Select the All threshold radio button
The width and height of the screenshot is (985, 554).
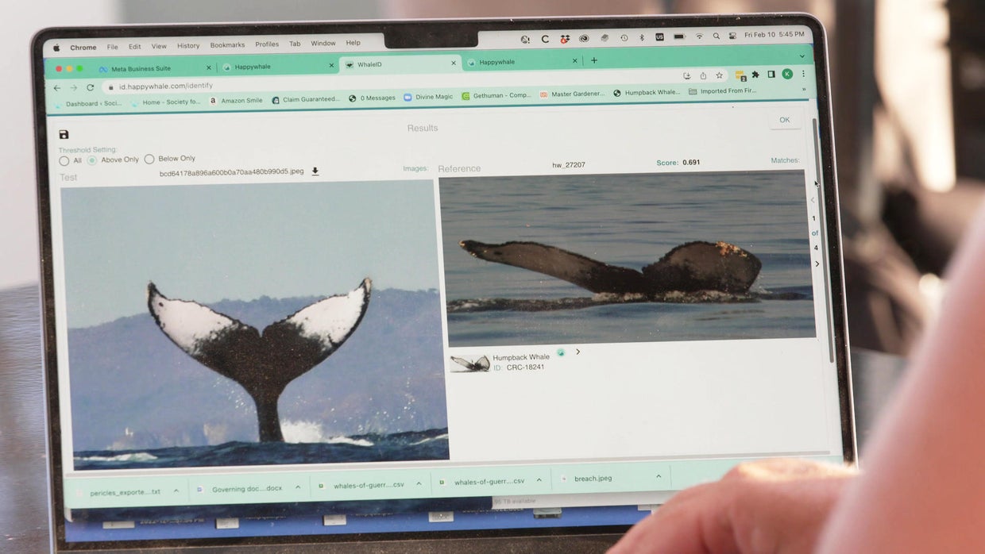[64, 160]
